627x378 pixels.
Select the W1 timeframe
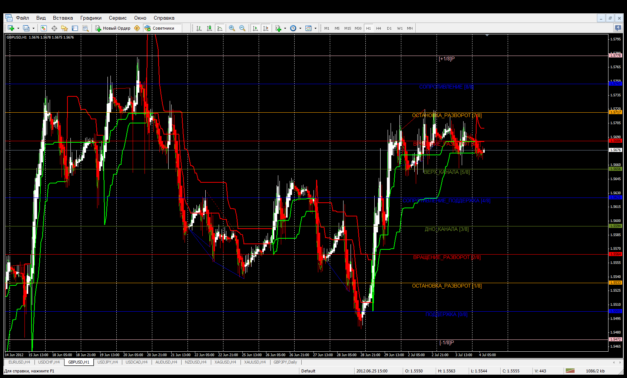click(x=400, y=28)
